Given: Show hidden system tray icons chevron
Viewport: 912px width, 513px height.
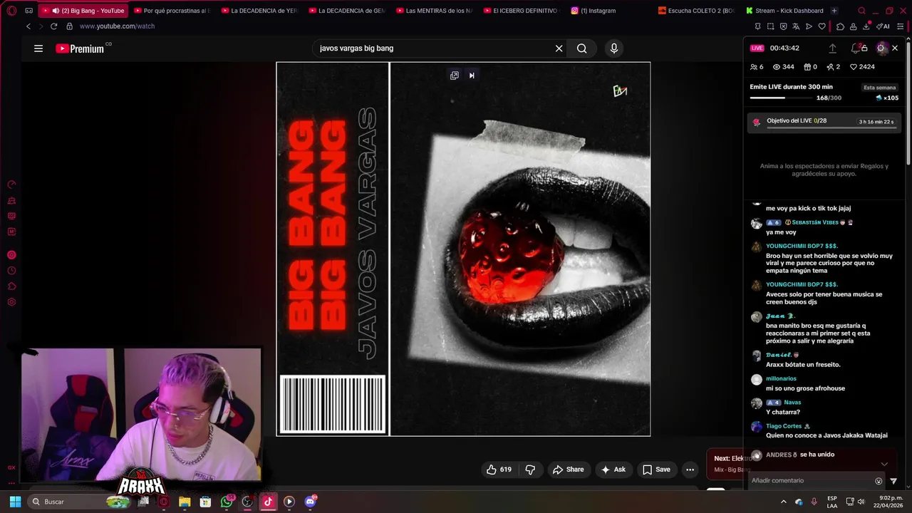Looking at the screenshot, I should [x=784, y=502].
